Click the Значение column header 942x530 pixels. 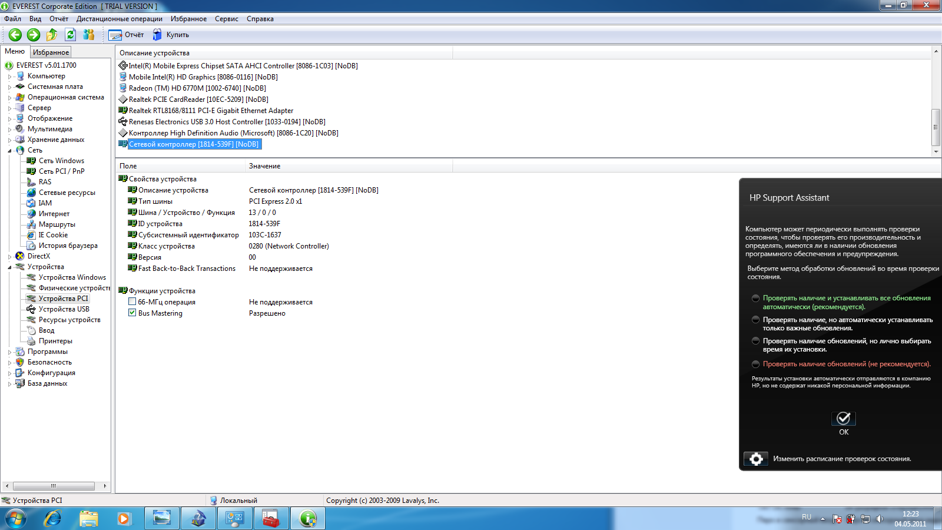click(x=349, y=166)
